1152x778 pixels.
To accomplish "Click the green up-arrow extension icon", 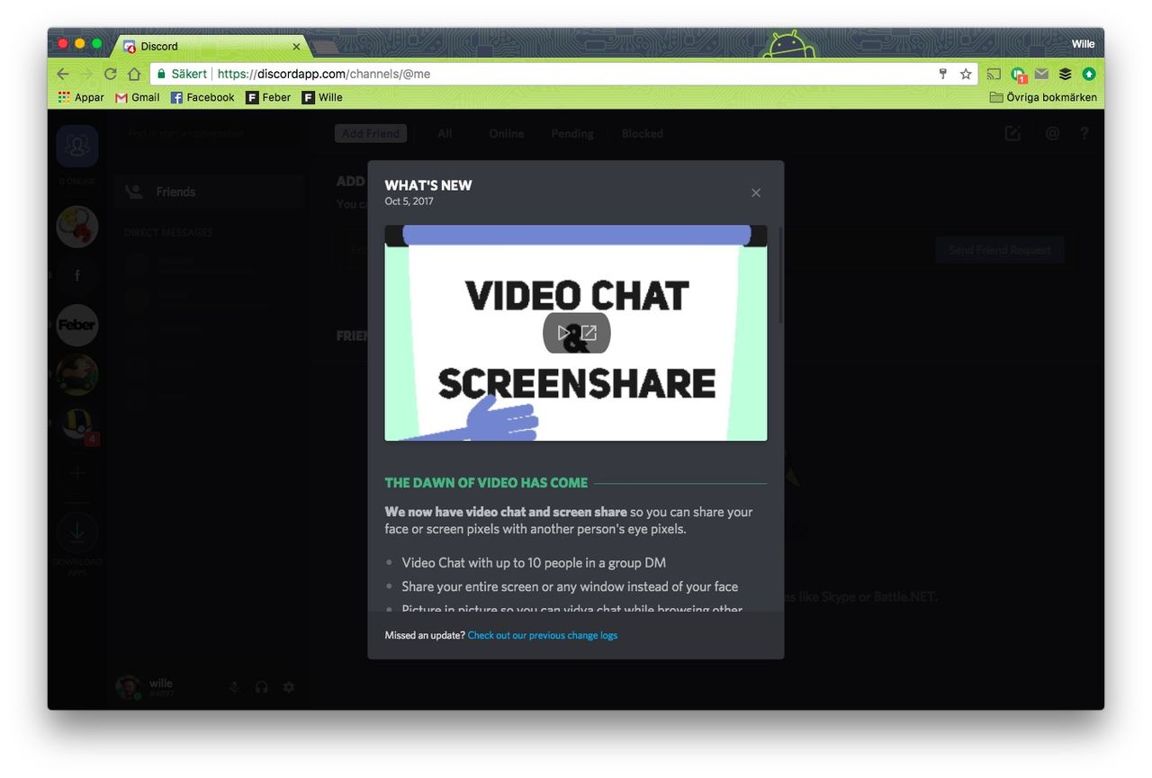I will [x=1089, y=74].
